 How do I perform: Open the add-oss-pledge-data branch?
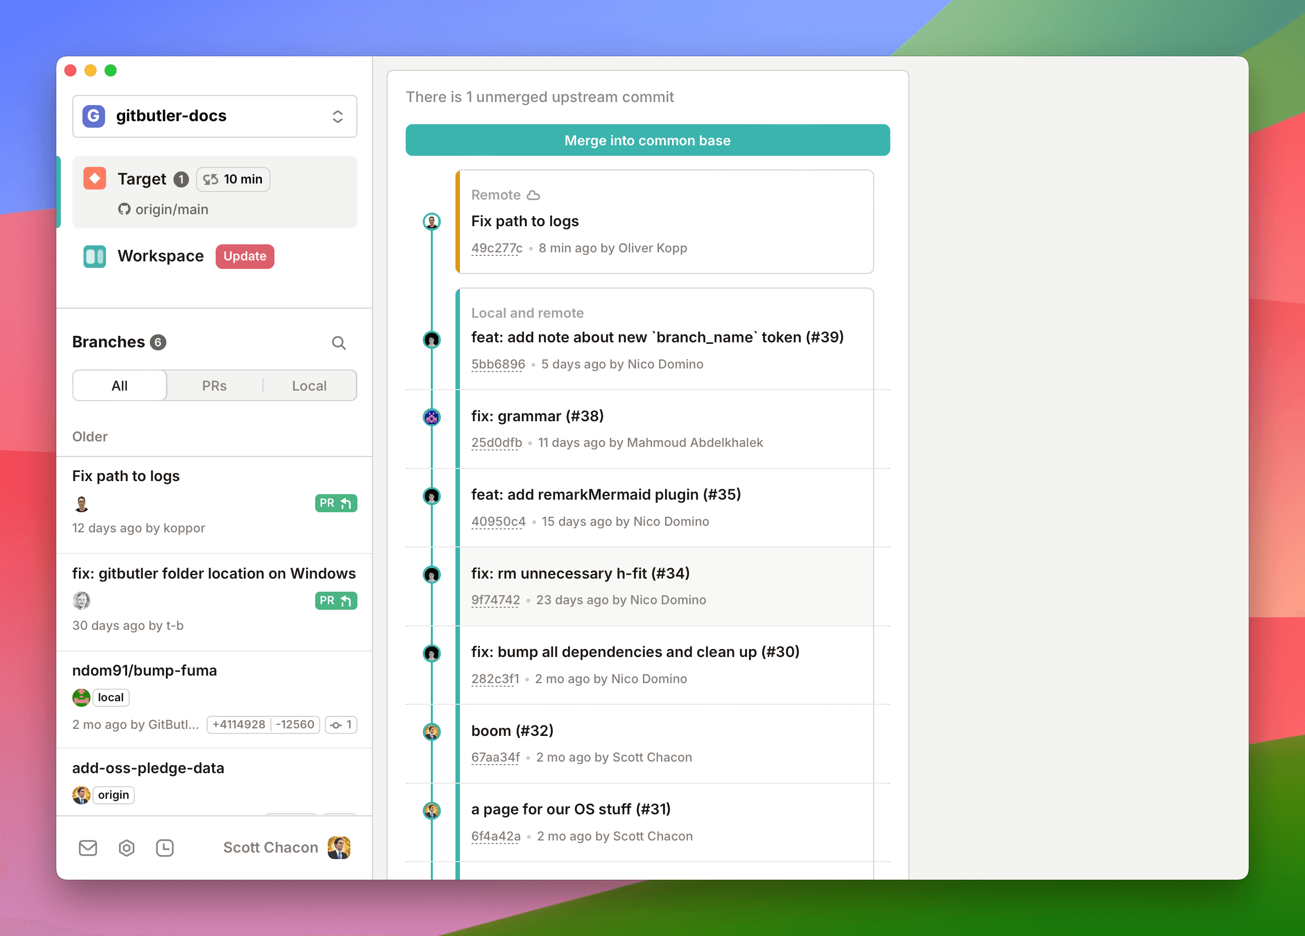pyautogui.click(x=215, y=782)
